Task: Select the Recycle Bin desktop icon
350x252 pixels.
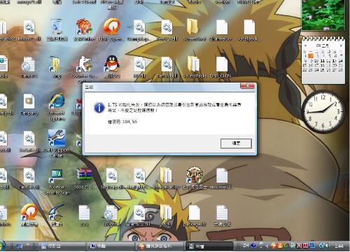Action: (57, 29)
